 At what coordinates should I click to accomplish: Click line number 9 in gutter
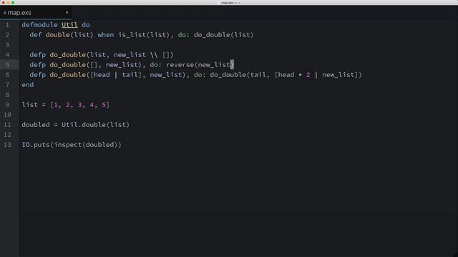7,105
